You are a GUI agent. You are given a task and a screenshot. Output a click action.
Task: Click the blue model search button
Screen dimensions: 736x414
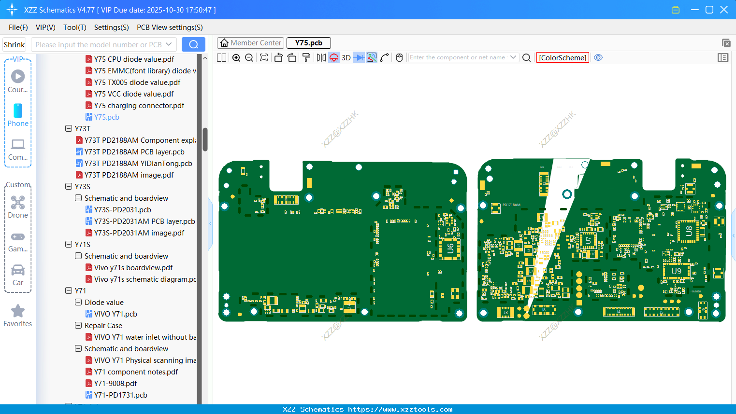click(193, 44)
